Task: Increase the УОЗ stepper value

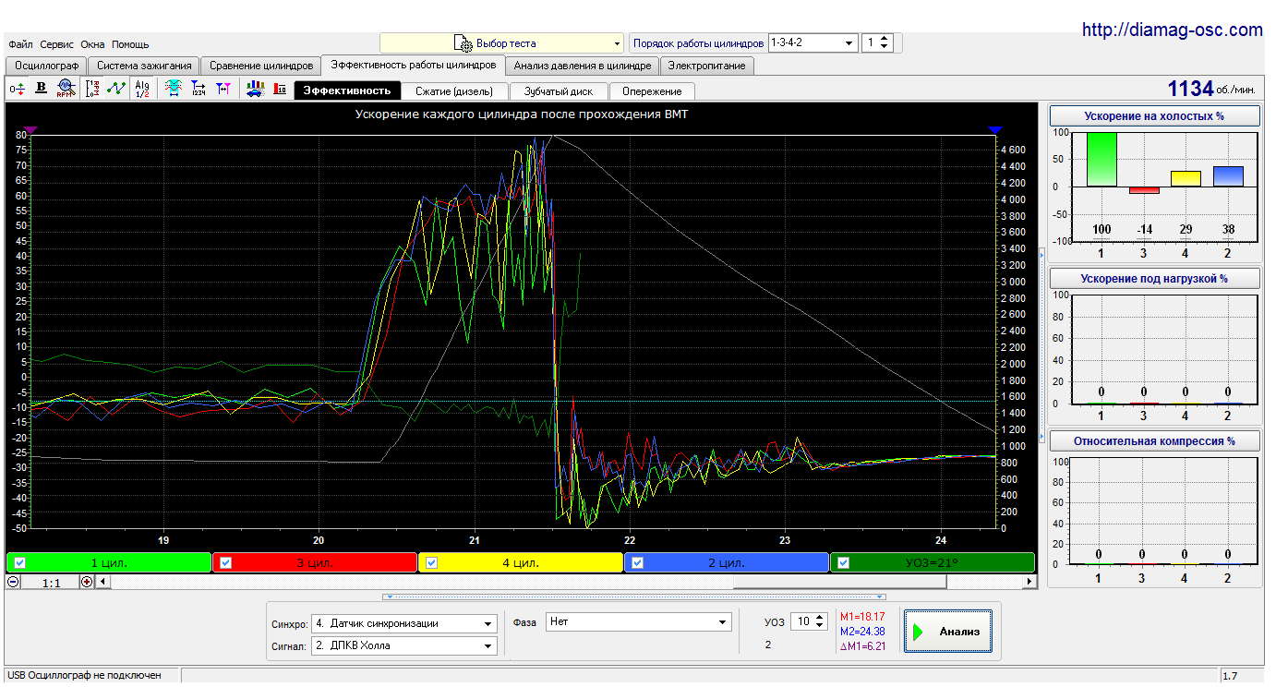Action: coord(821,618)
